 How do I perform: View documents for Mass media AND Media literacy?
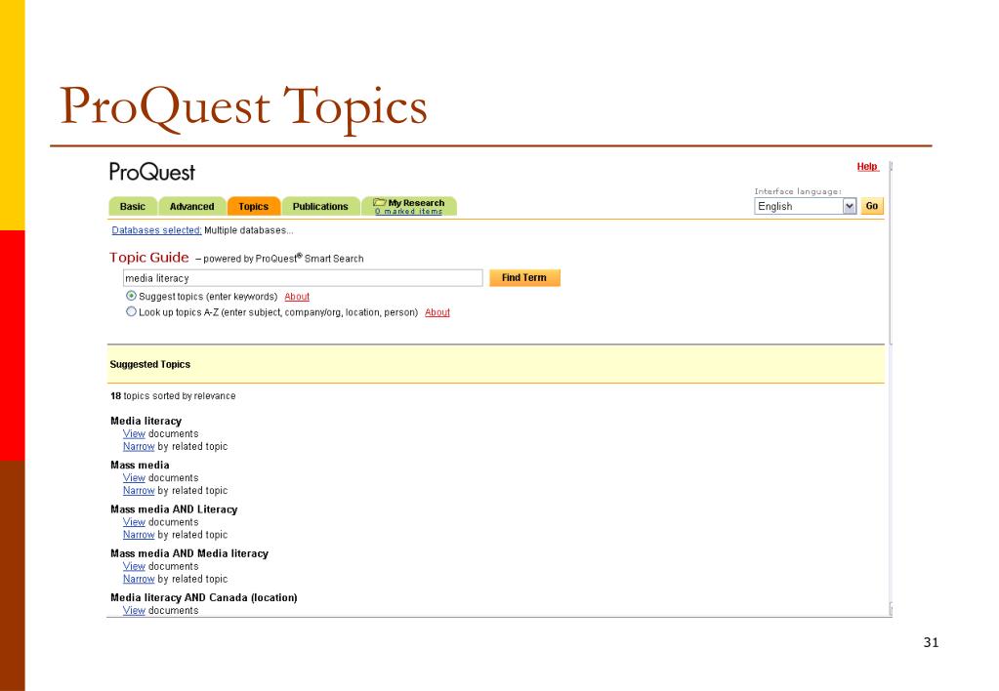(134, 566)
